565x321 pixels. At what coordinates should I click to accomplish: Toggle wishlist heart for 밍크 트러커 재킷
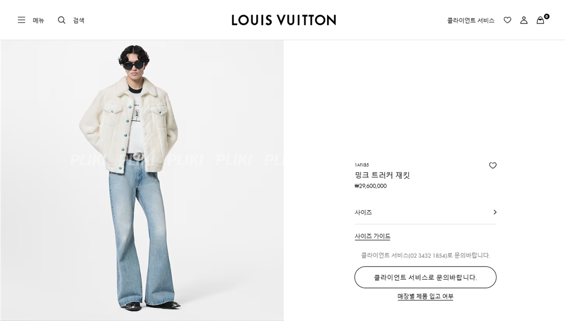click(493, 165)
